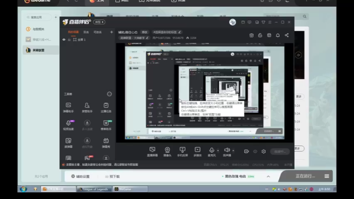Click the user avatar in 直播伴侣 title bar
Viewport: 354px width, 199px height.
click(233, 22)
